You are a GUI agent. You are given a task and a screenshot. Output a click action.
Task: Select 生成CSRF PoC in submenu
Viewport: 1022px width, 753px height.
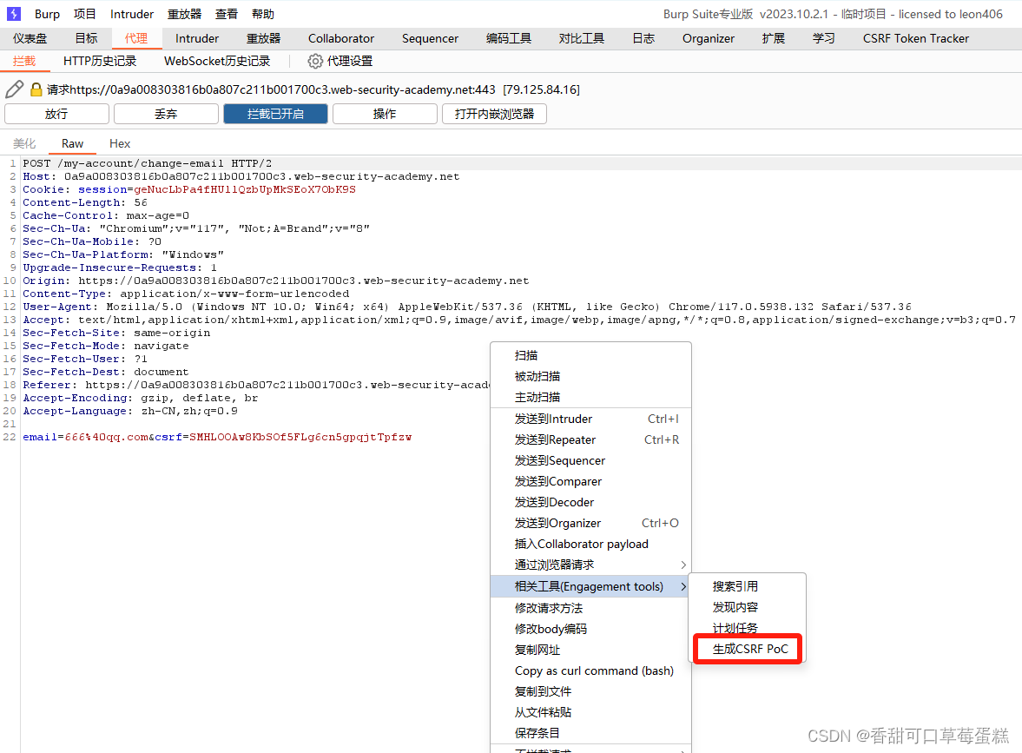coord(747,650)
